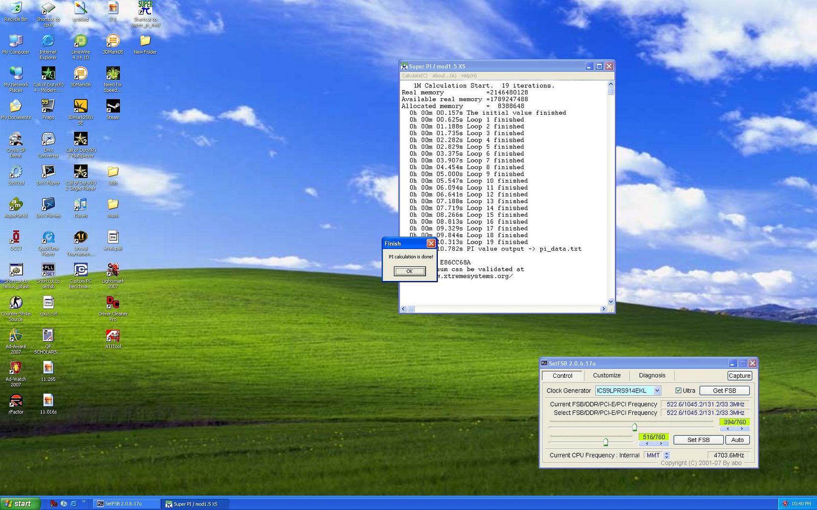The height and width of the screenshot is (510, 817).
Task: Close the Finish dialog with X
Action: click(x=431, y=243)
